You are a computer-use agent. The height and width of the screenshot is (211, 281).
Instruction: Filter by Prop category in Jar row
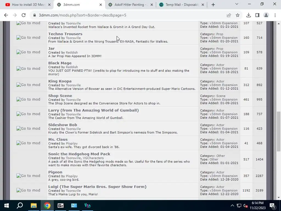point(220,49)
